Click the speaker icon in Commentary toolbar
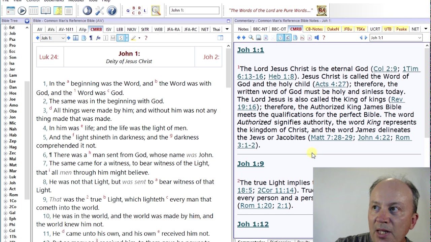Viewport: 431px width, 242px height. [x=317, y=38]
